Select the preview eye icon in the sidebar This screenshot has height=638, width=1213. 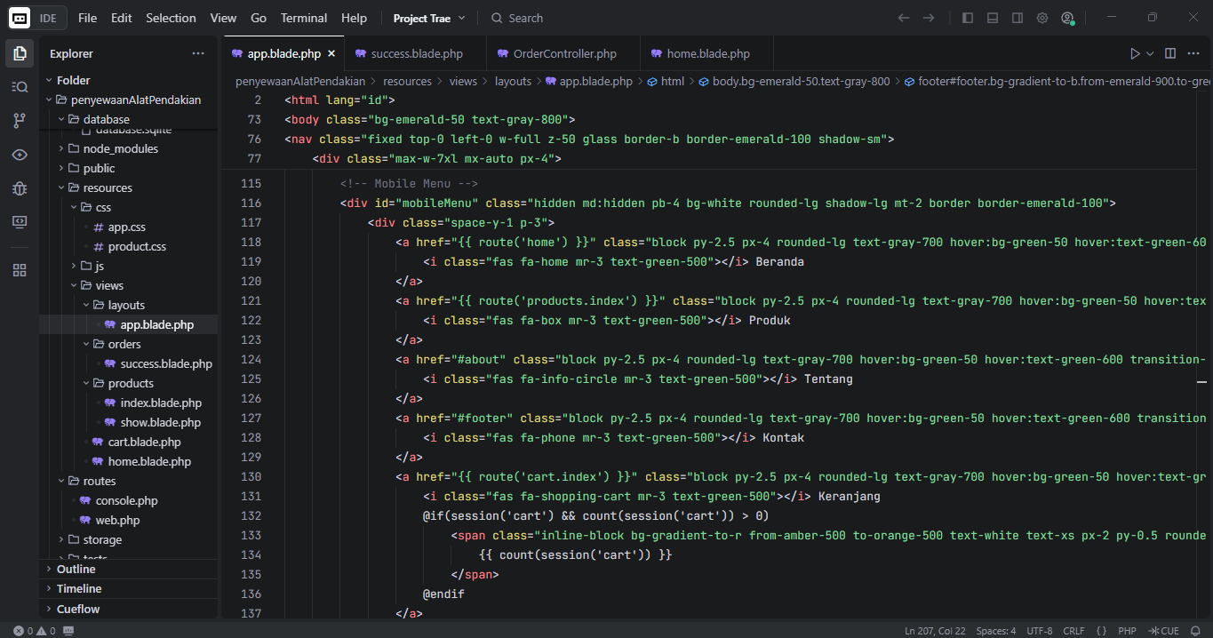point(19,153)
